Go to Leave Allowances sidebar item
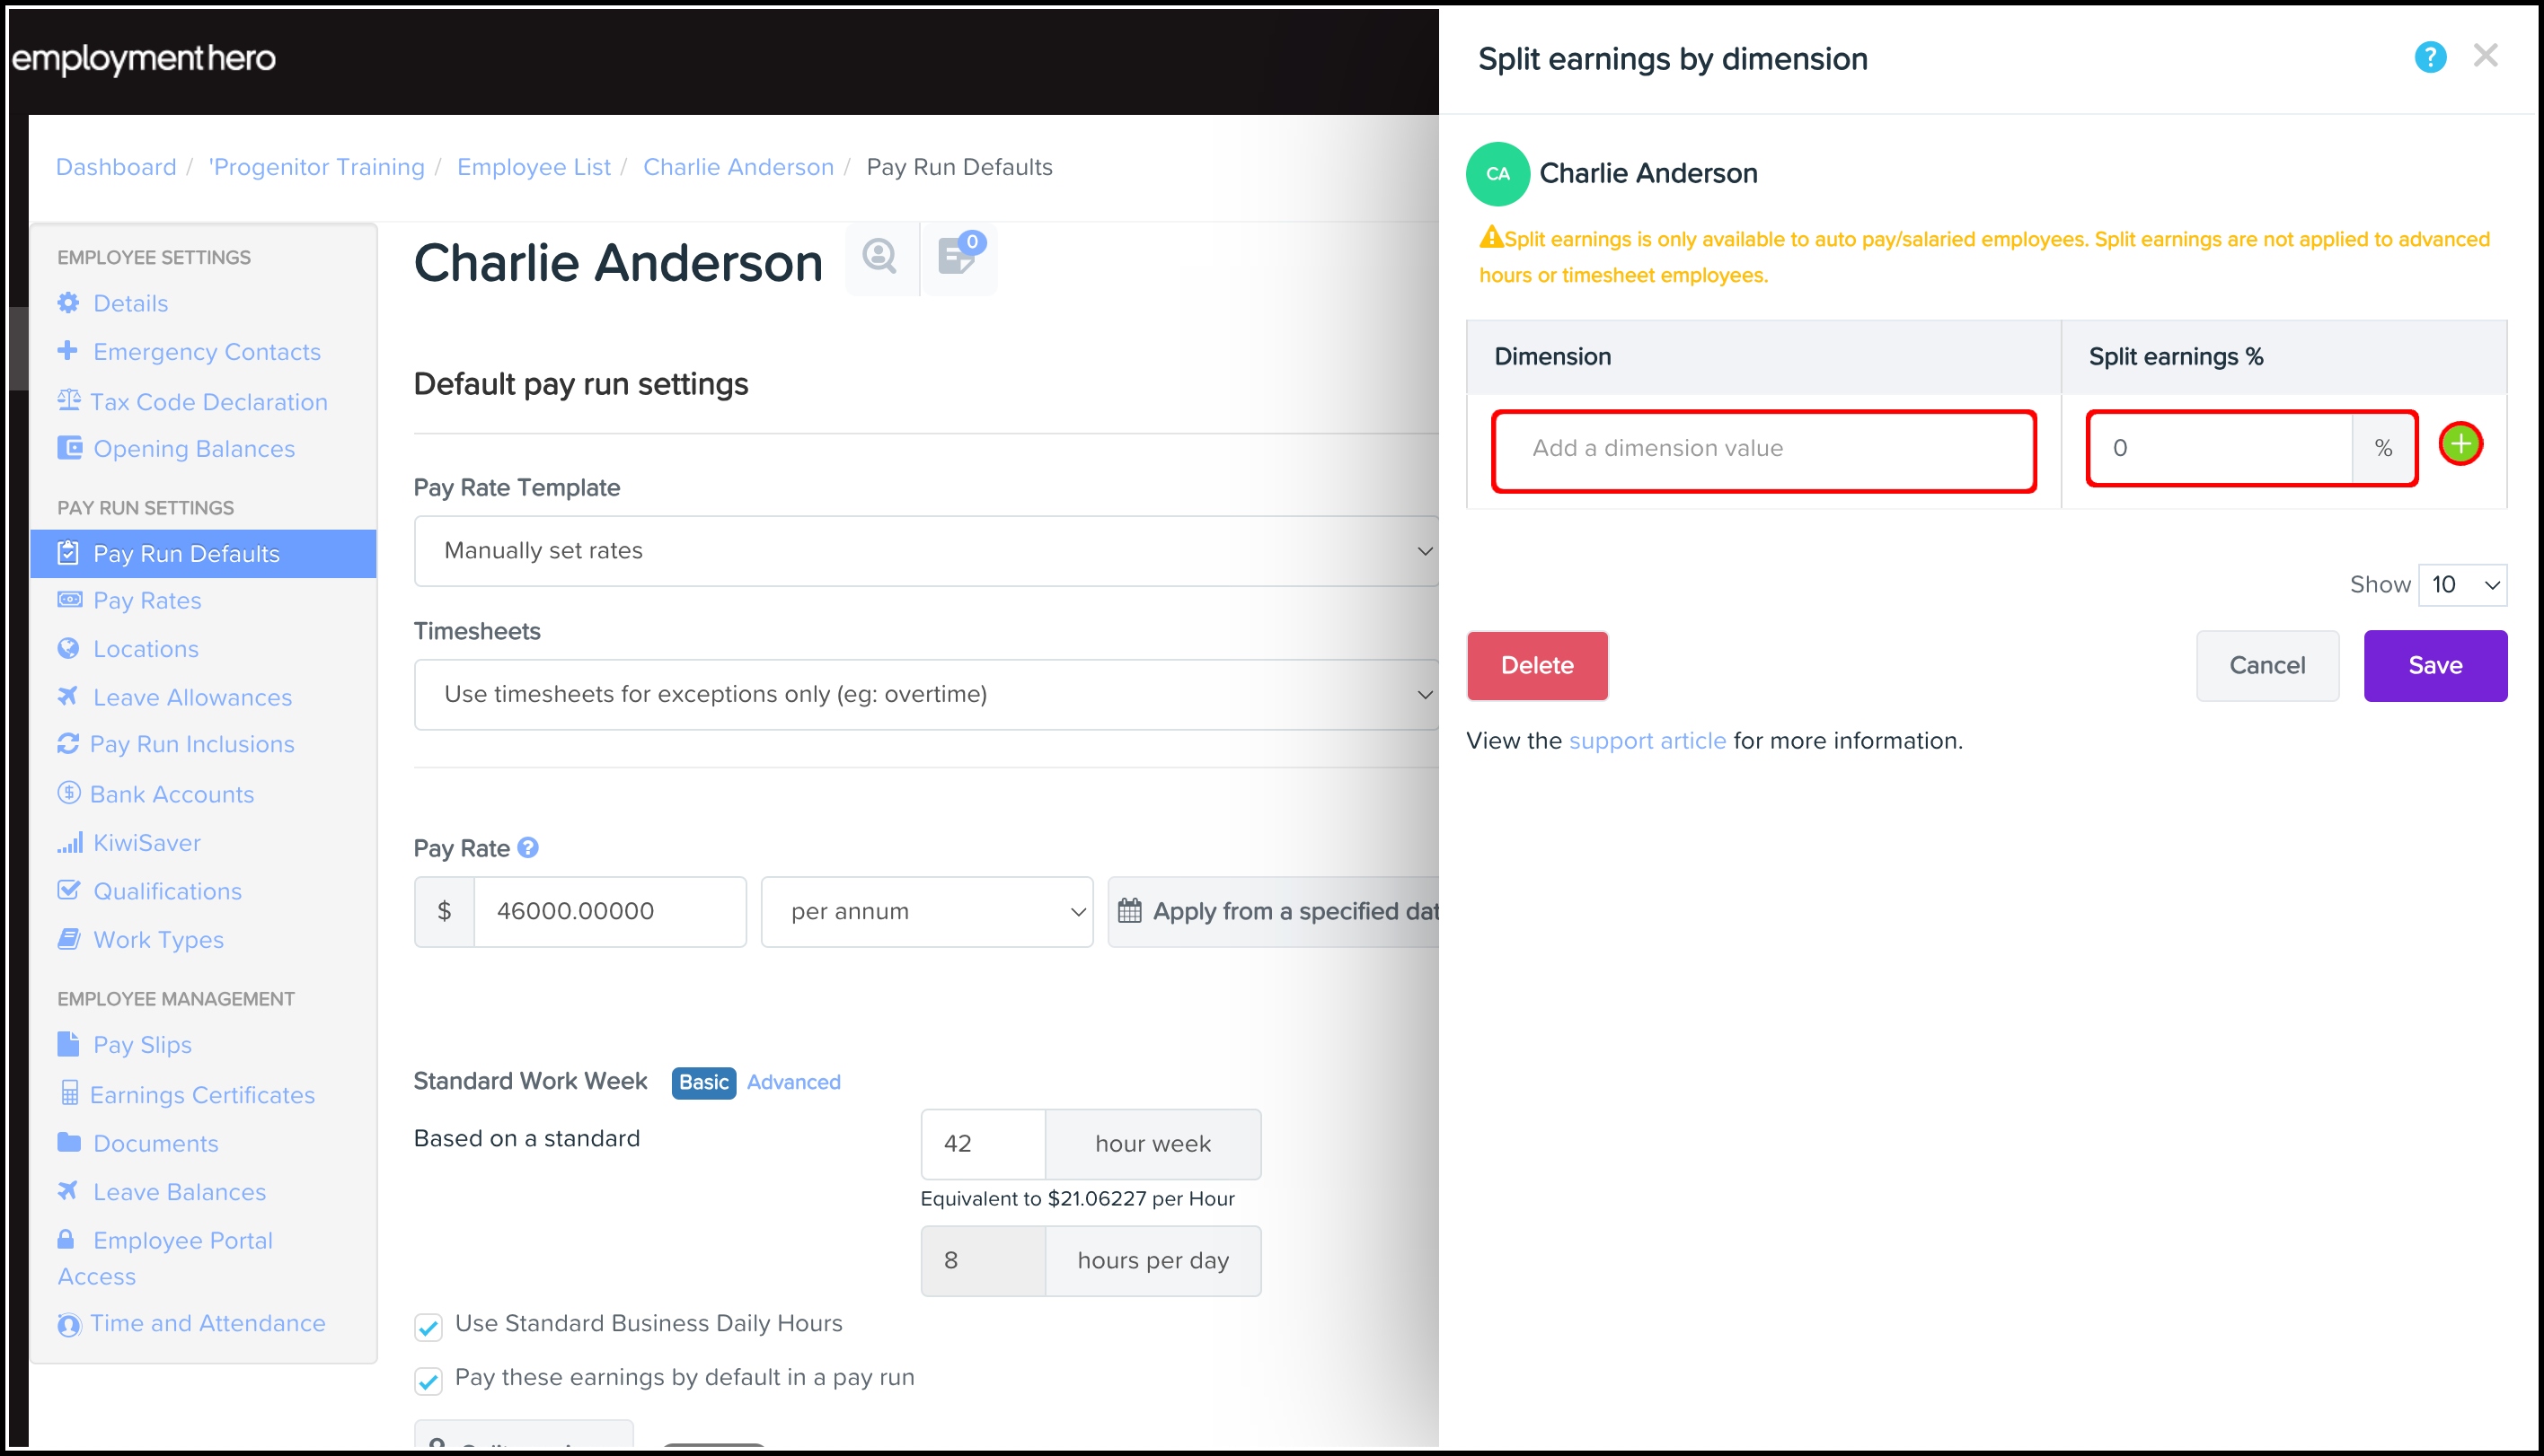This screenshot has height=1456, width=2544. pyautogui.click(x=192, y=697)
